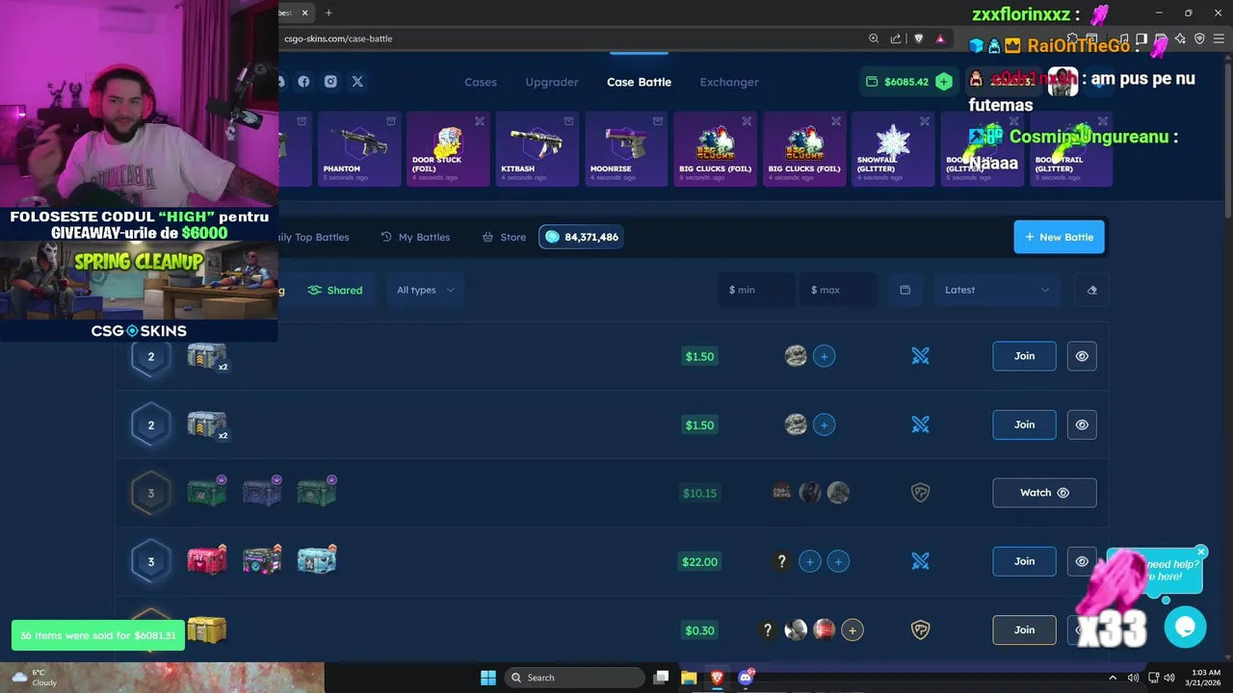The height and width of the screenshot is (693, 1233).
Task: Click the 84,371,486 coin counter
Action: [581, 237]
